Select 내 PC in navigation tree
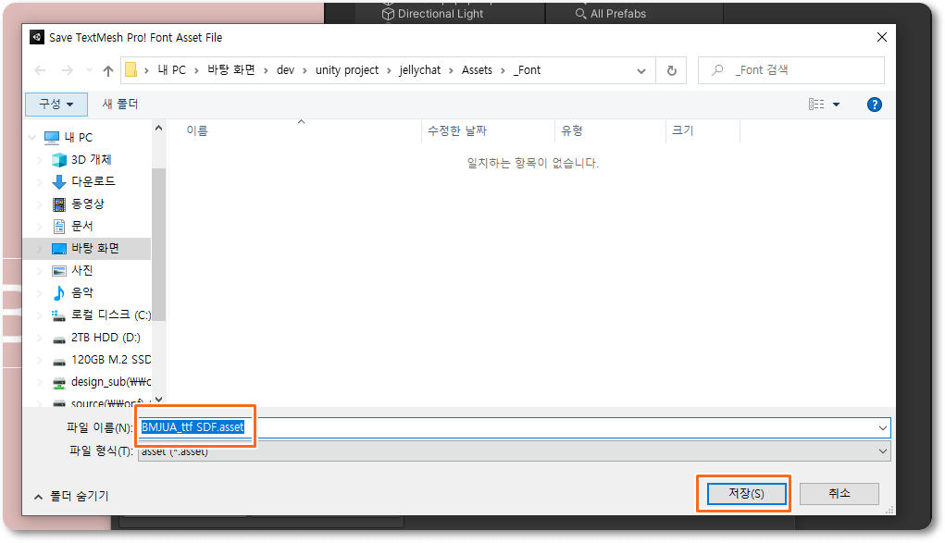Viewport: 945px width, 543px height. point(79,138)
